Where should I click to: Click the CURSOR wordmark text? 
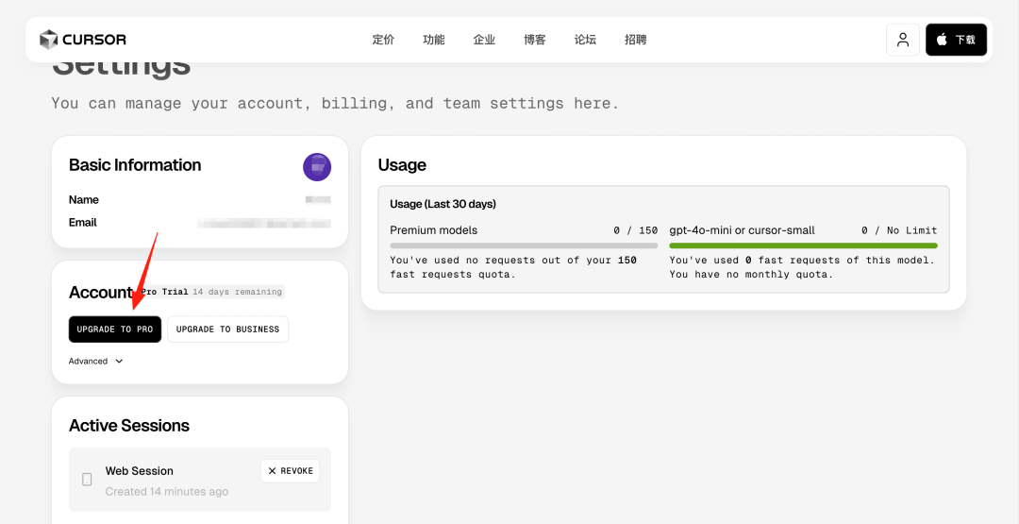[94, 40]
